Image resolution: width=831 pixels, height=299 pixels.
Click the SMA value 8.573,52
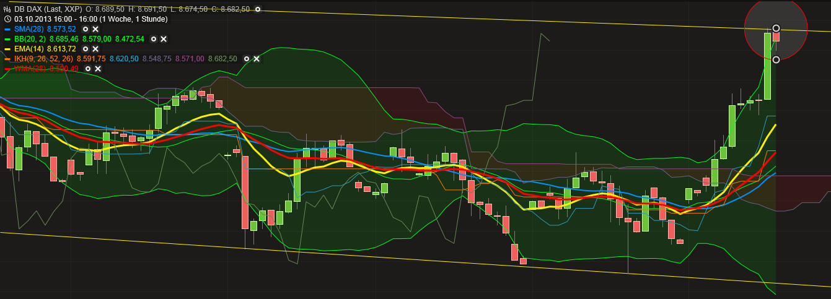pos(62,29)
